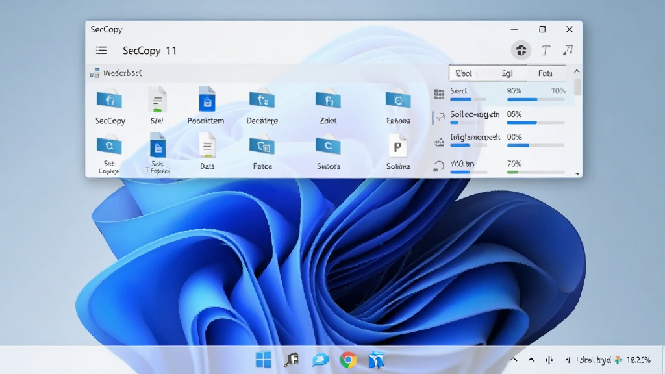Open the Peocictem document icon
This screenshot has width=665, height=374.
(x=207, y=99)
